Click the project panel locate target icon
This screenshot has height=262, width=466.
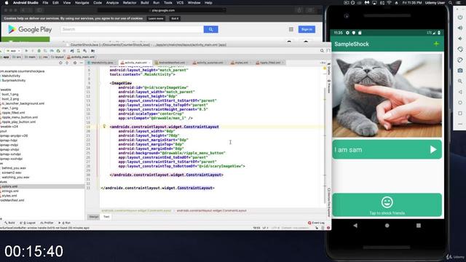tap(60, 63)
